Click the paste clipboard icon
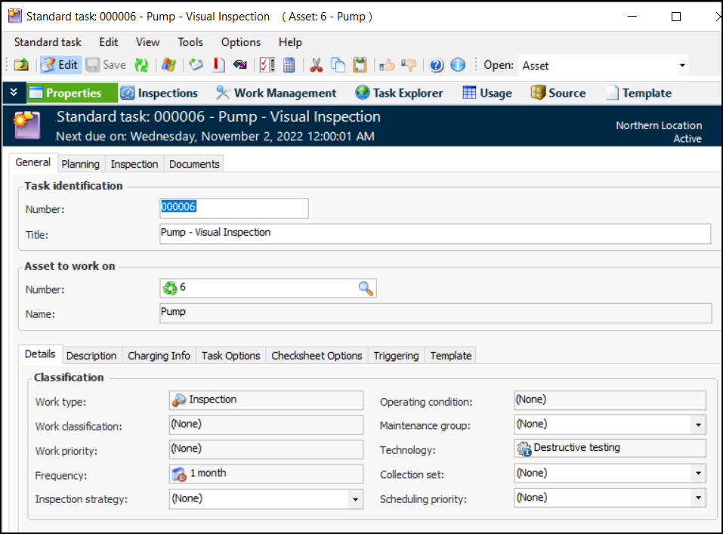 point(360,65)
